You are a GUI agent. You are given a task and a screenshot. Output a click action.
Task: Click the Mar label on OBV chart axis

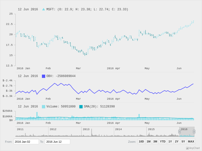[x=79, y=99]
